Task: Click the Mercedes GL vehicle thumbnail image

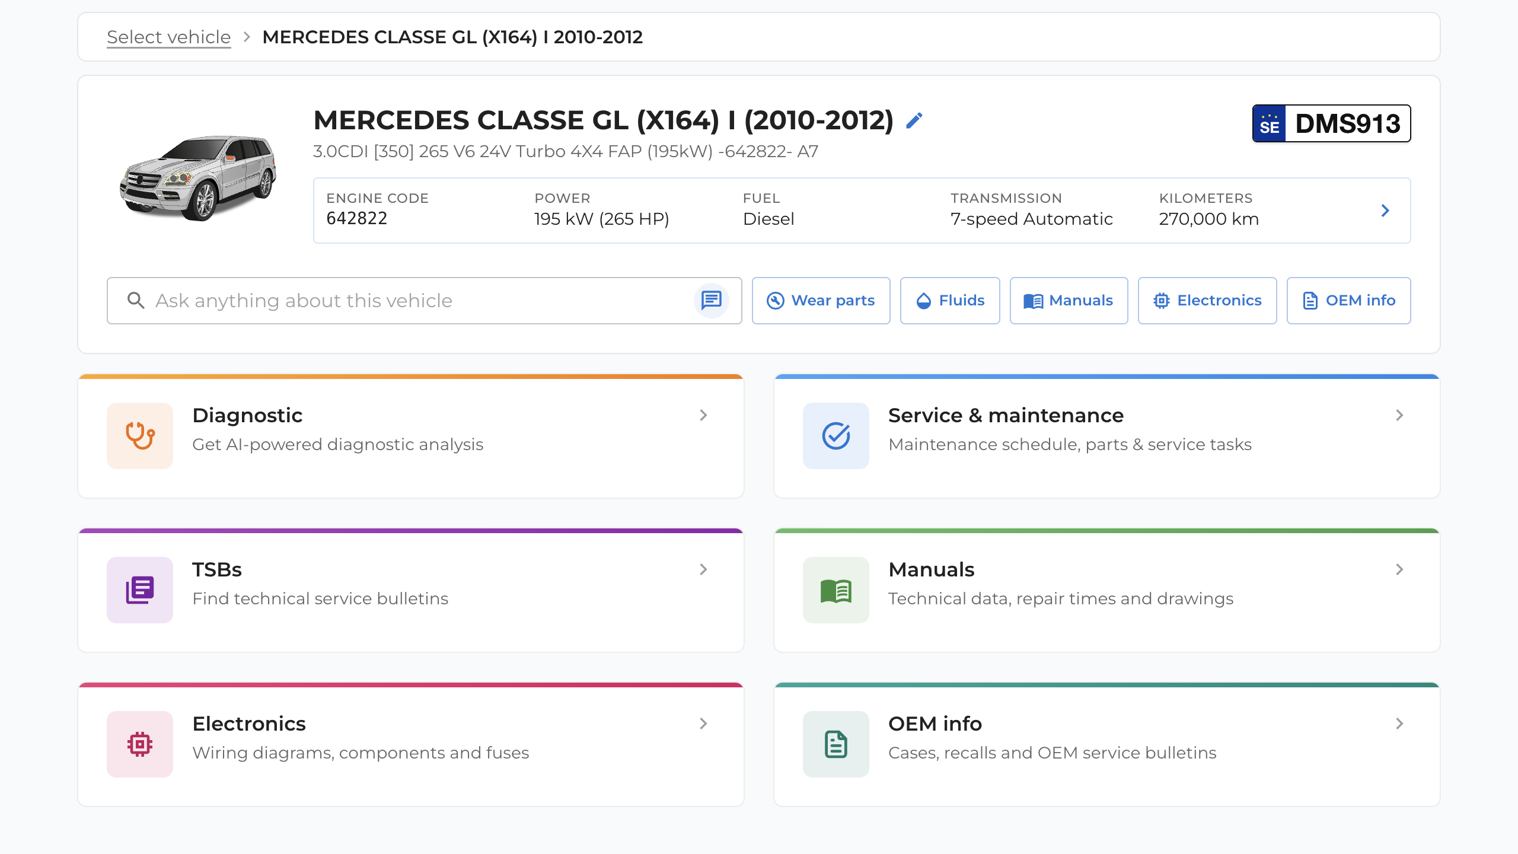Action: click(198, 177)
